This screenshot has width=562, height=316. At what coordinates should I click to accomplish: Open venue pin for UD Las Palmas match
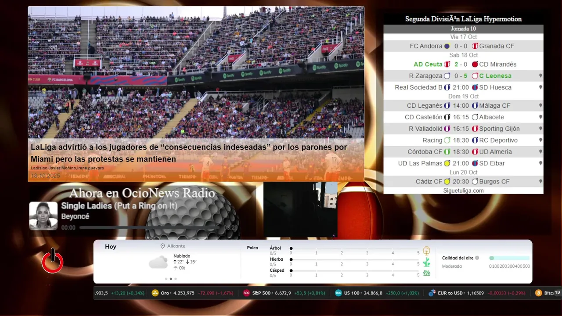click(x=540, y=163)
